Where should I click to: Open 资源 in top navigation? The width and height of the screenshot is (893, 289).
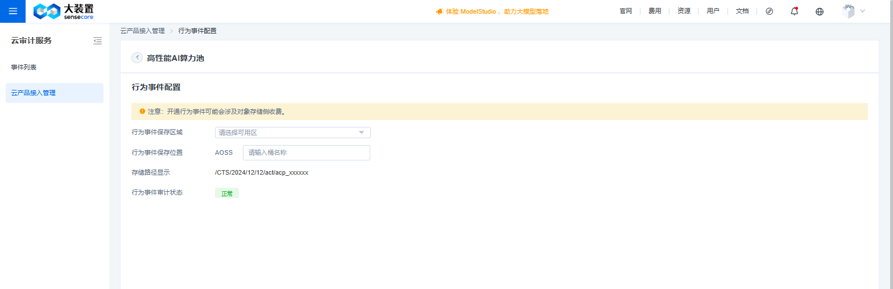coord(684,11)
